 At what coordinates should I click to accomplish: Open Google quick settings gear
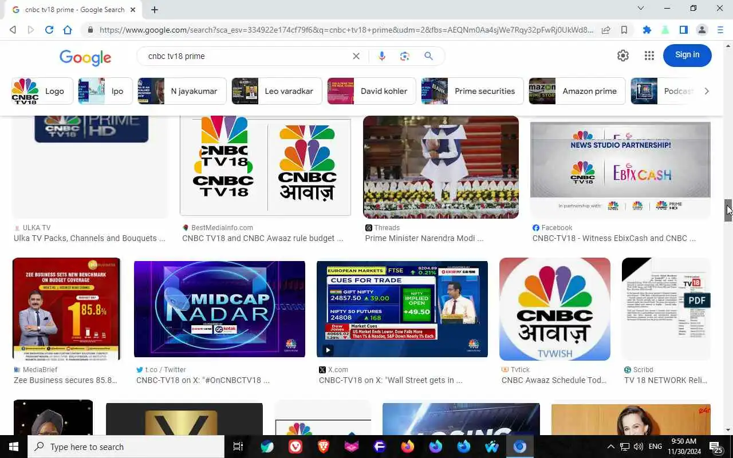coord(623,56)
